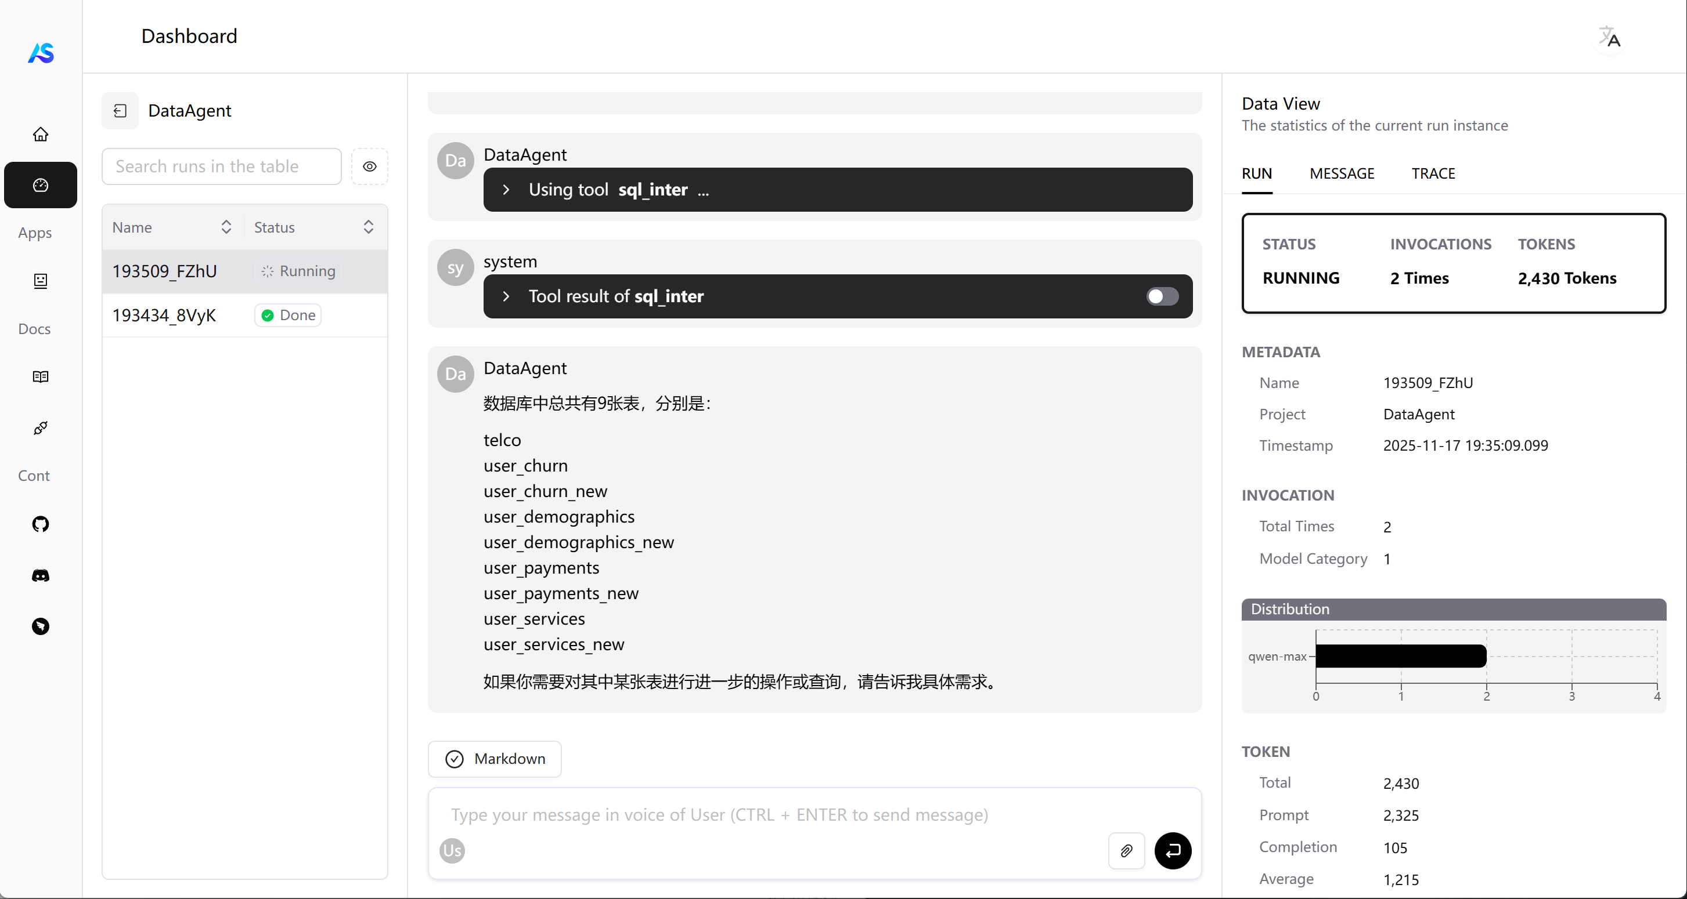
Task: Click the table name user_services_new
Action: (x=553, y=644)
